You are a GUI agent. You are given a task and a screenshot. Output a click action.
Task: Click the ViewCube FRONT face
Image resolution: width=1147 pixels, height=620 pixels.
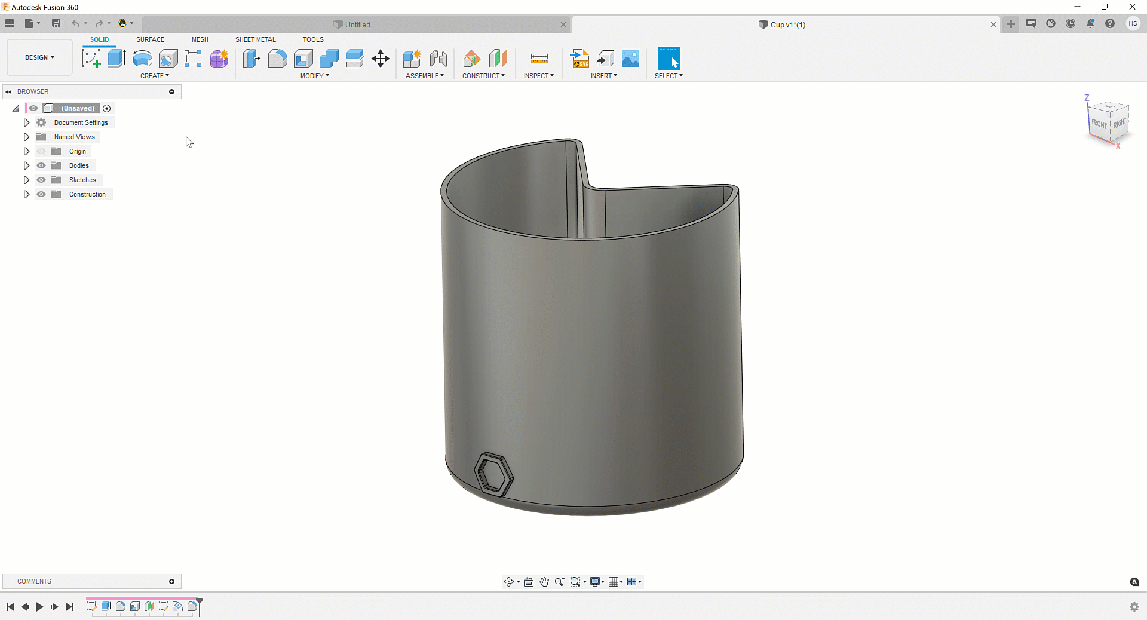pyautogui.click(x=1099, y=124)
